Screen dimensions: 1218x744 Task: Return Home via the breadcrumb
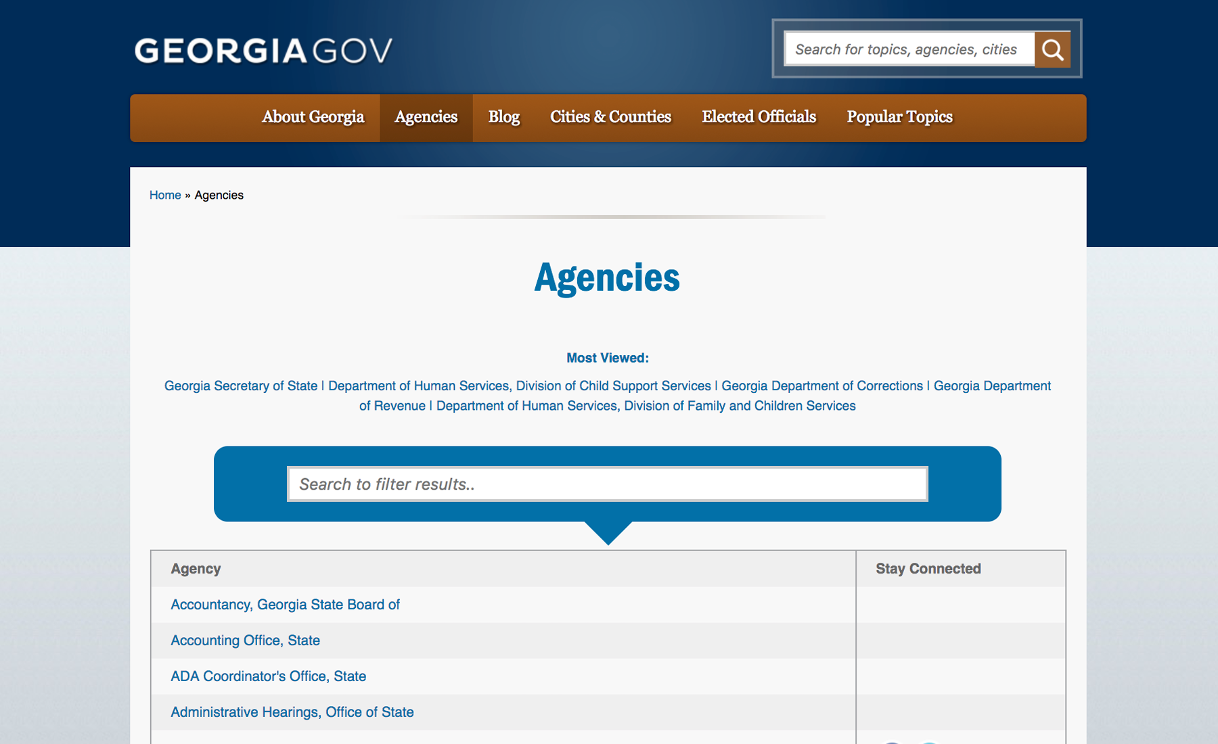(164, 195)
